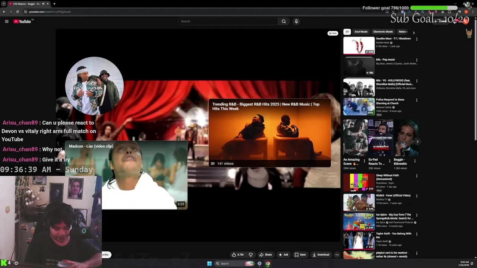
Task: Open the 'An Amazing Scene' short
Action: coord(355,138)
